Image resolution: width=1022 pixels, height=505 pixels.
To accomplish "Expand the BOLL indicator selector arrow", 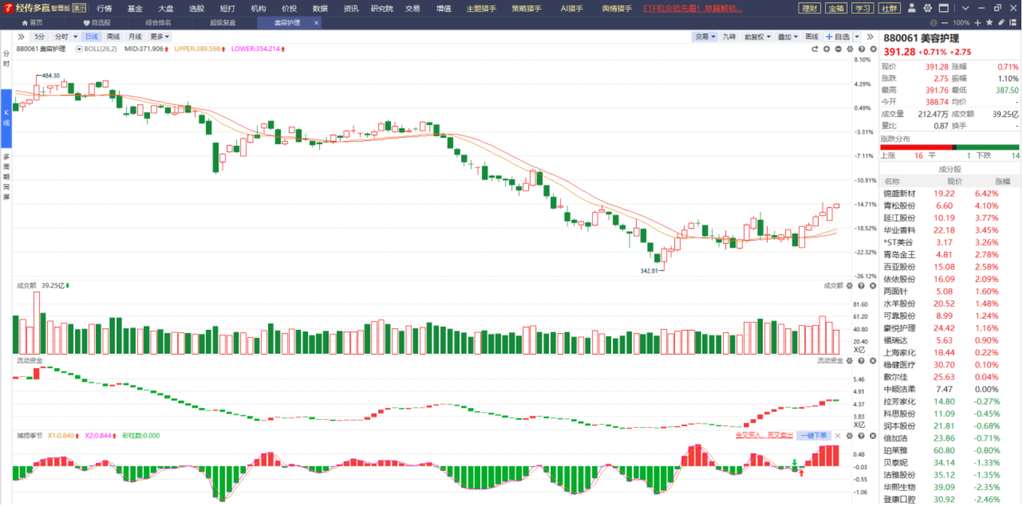I will pyautogui.click(x=79, y=49).
